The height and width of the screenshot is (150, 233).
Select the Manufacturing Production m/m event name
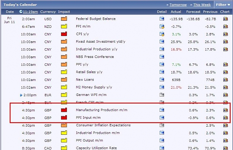[x=102, y=110]
